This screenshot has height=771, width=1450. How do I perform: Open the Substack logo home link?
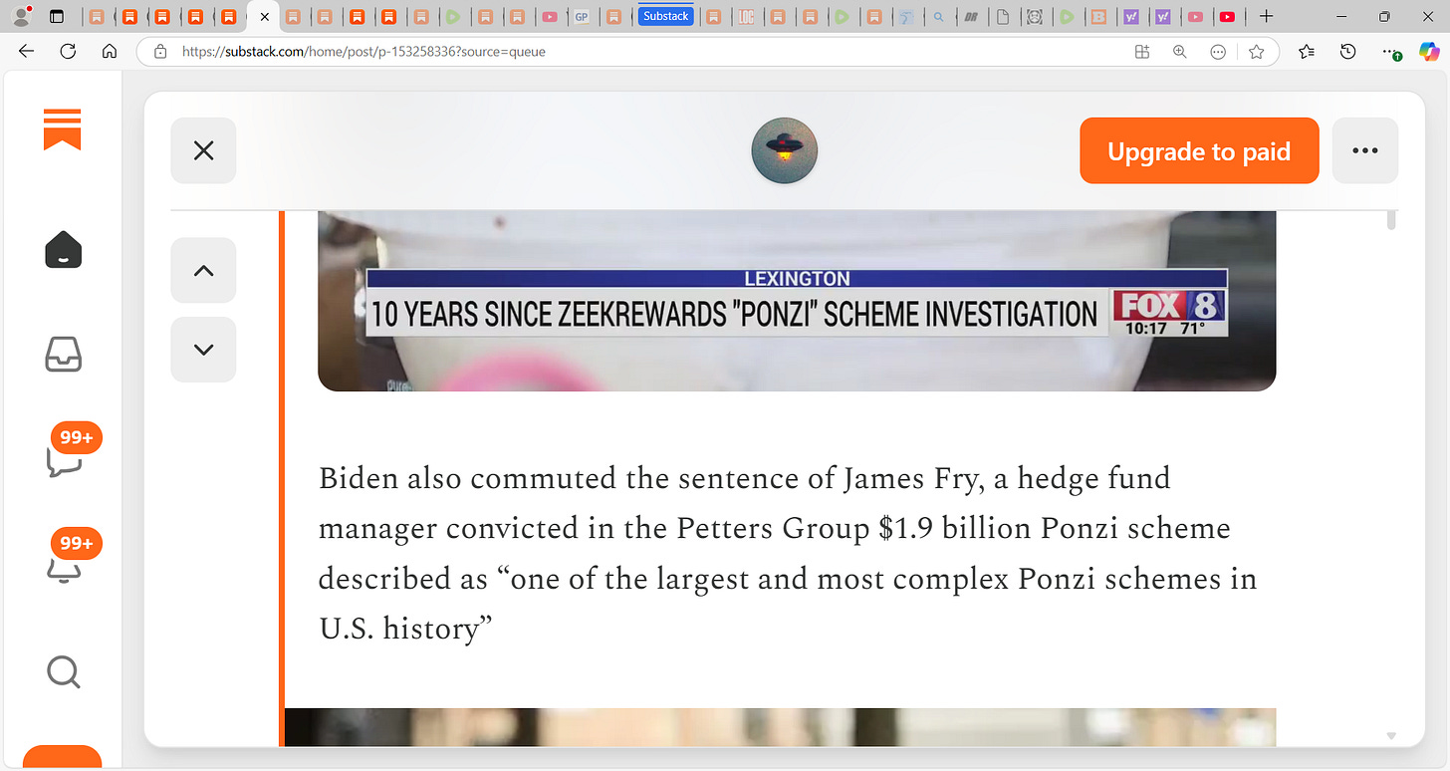pyautogui.click(x=62, y=129)
